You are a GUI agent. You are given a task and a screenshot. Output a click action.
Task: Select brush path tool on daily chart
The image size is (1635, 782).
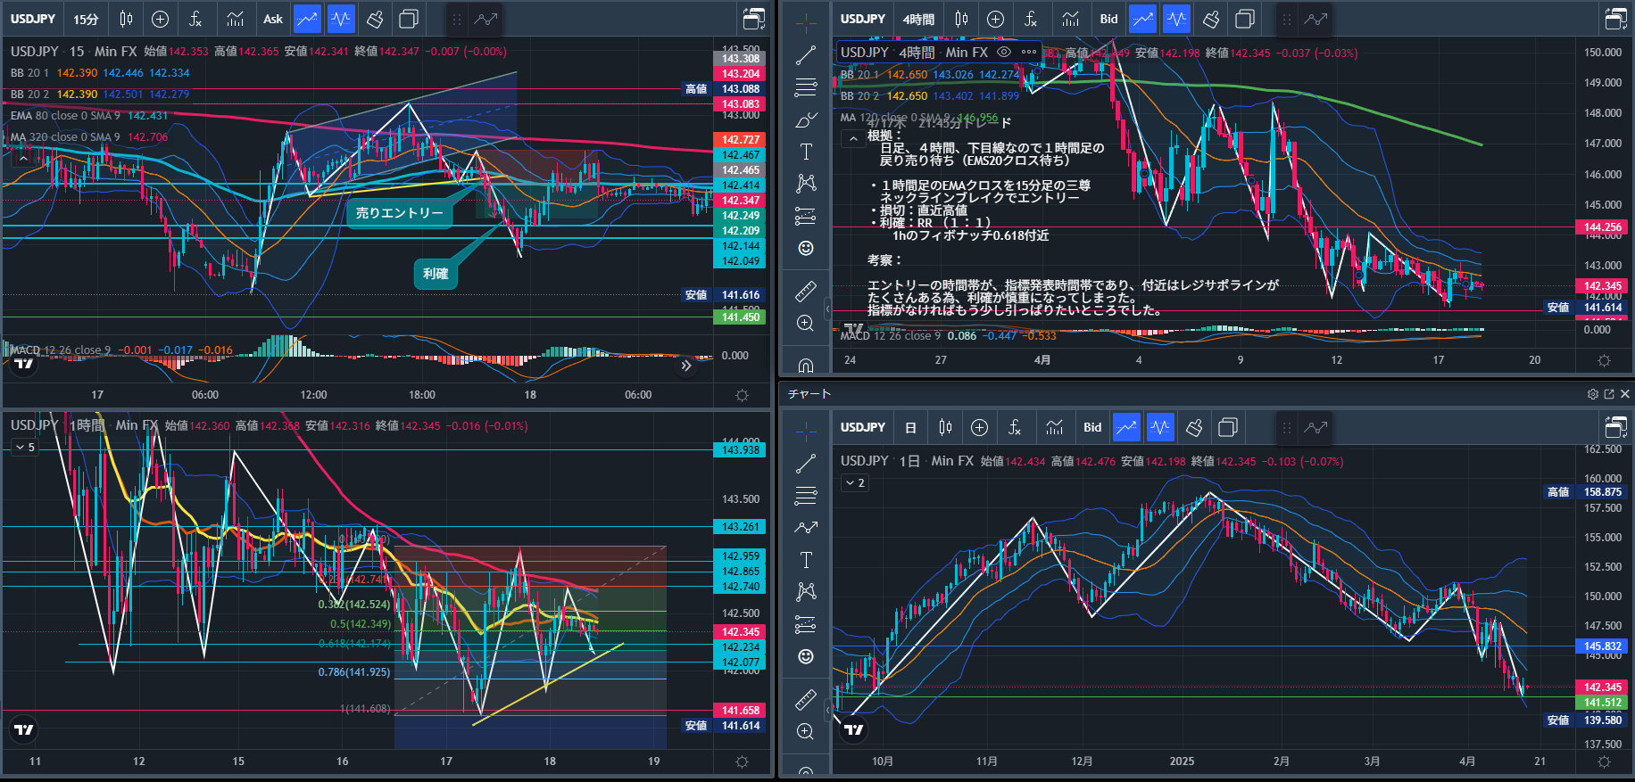[806, 528]
